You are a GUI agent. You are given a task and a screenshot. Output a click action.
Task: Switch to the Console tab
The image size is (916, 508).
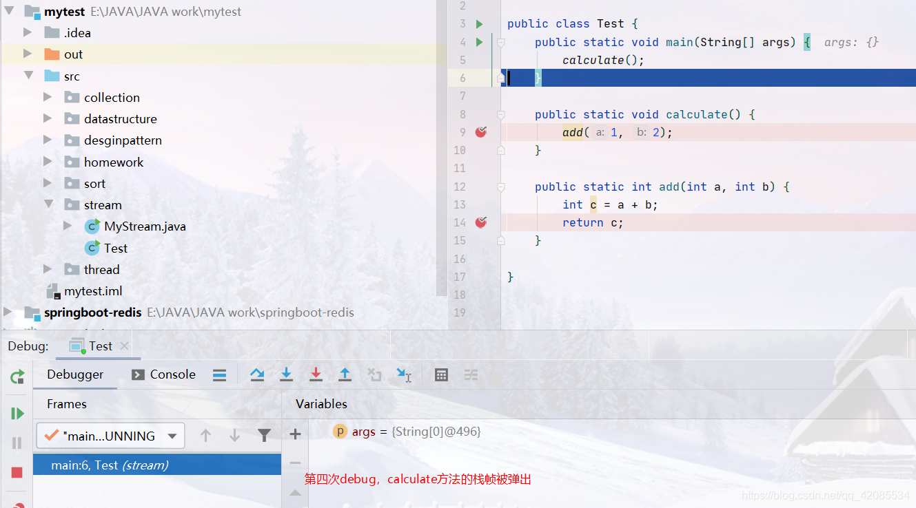164,374
